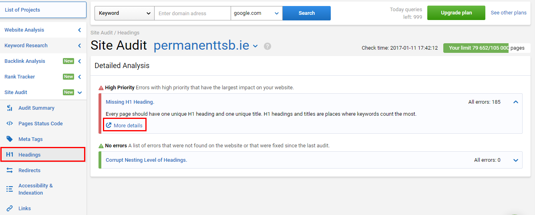
Task: Click the Missing H1 Heading title
Action: [x=130, y=102]
